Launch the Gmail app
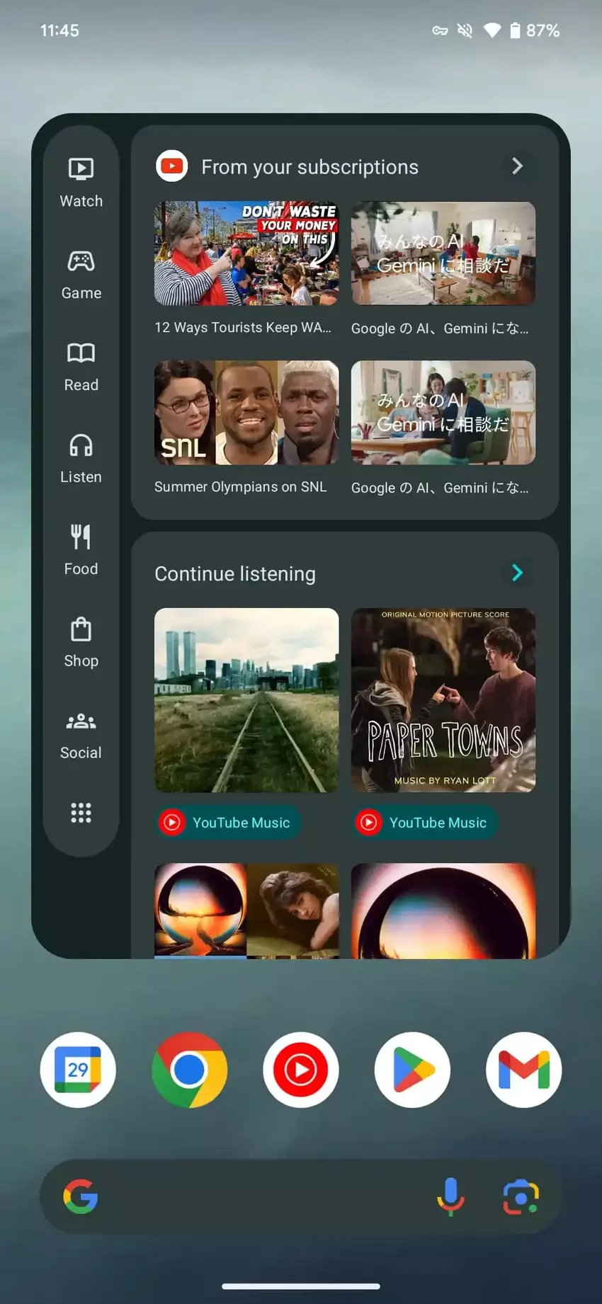 pos(523,1070)
